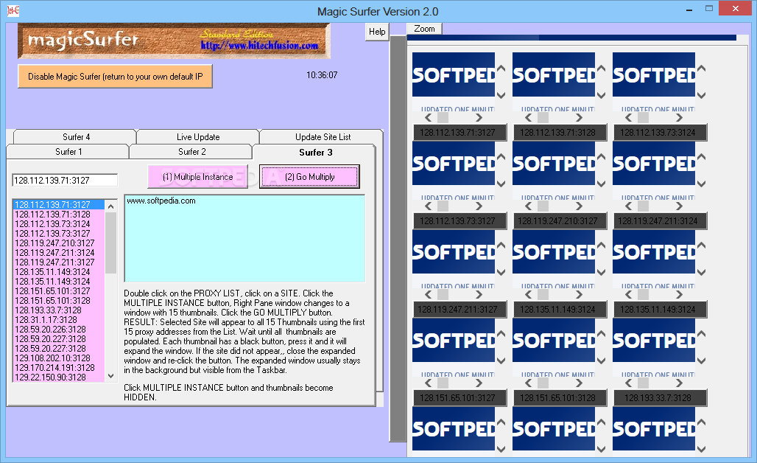757x463 pixels.
Task: Click down arrow beside thumbnail above 128.119.247.211:3127 button
Action: pos(501,272)
